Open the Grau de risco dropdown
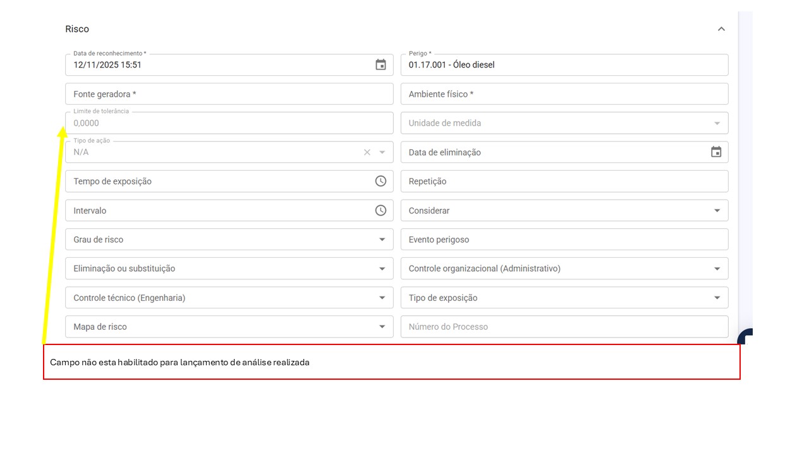This screenshot has width=809, height=455. click(382, 240)
